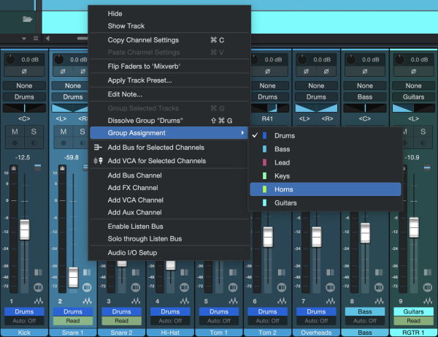Image resolution: width=438 pixels, height=337 pixels.
Task: Click the Bass input gain knob
Action: (x=351, y=59)
